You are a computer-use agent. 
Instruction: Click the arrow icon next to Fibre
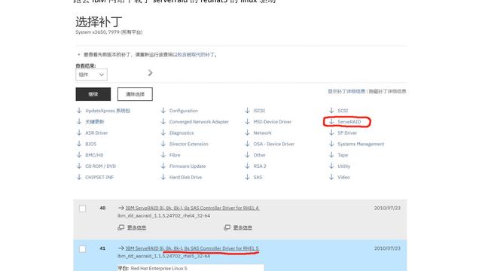click(163, 154)
